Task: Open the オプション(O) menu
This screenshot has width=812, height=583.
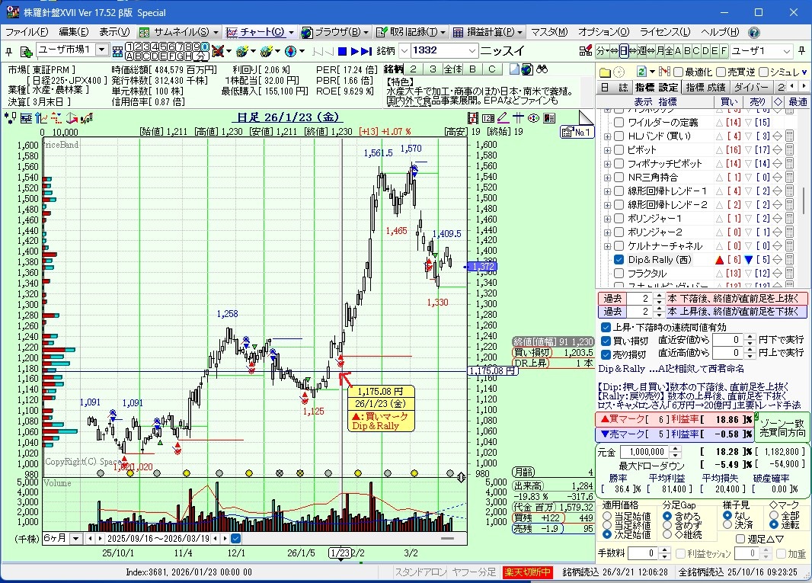Action: click(x=603, y=32)
